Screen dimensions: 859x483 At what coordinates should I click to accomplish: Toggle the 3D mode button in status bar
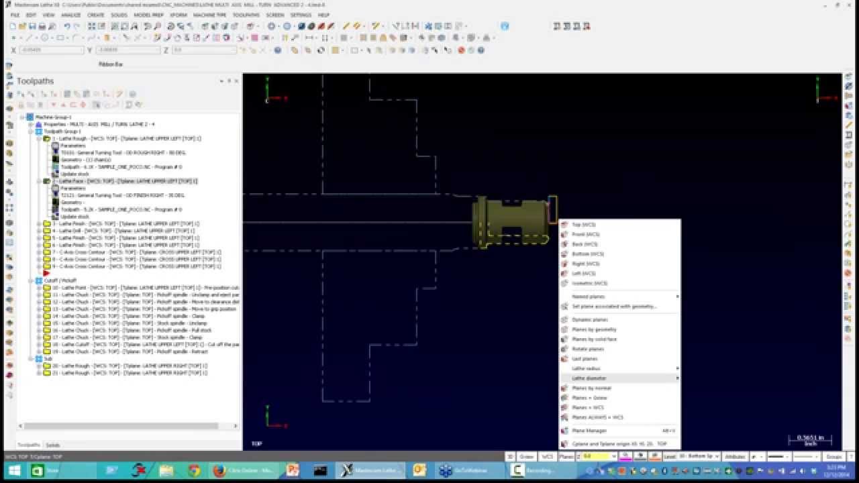[x=511, y=456]
